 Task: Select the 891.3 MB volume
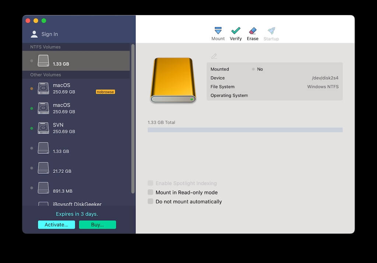[76, 188]
